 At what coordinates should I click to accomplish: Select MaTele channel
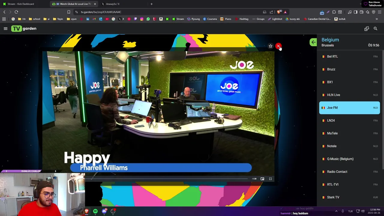(349, 133)
